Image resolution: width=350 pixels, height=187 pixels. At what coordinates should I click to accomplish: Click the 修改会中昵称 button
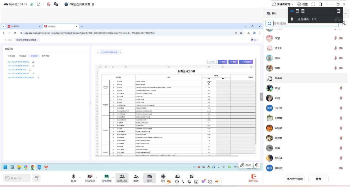[294, 179]
